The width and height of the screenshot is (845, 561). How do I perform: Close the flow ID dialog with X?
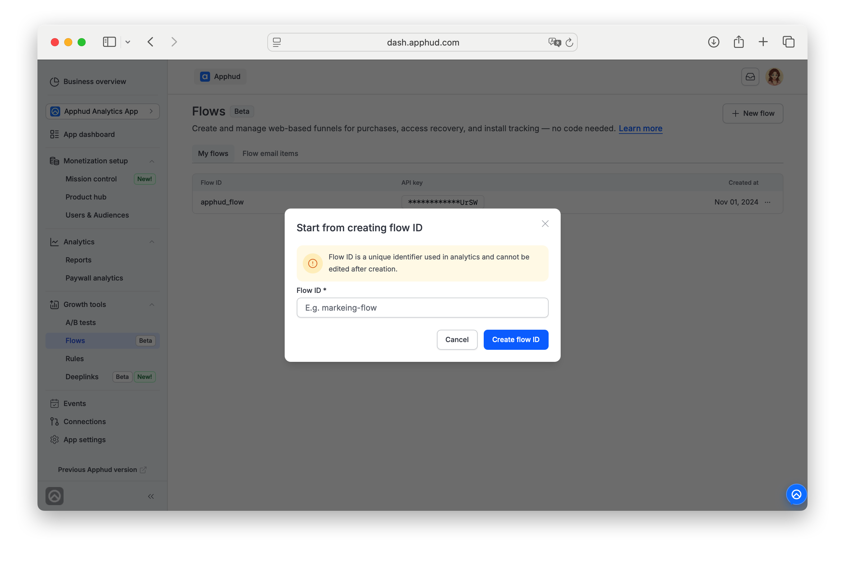click(x=545, y=224)
